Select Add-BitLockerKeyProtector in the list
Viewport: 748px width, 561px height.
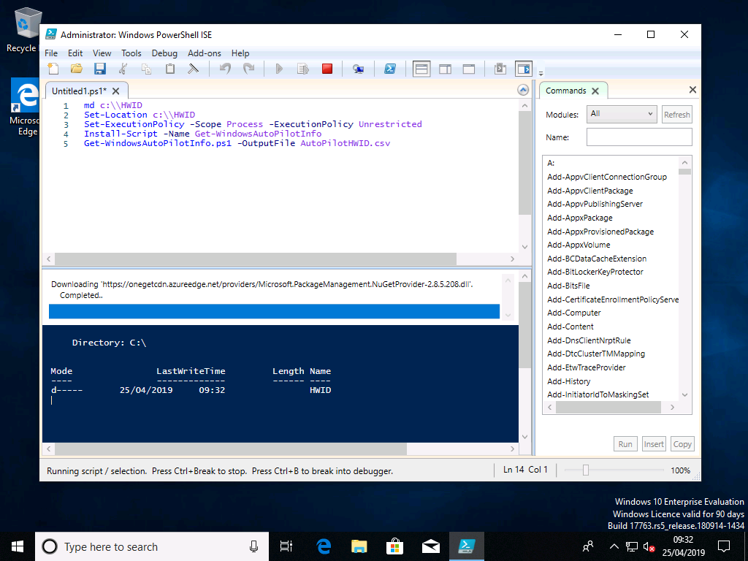tap(595, 272)
